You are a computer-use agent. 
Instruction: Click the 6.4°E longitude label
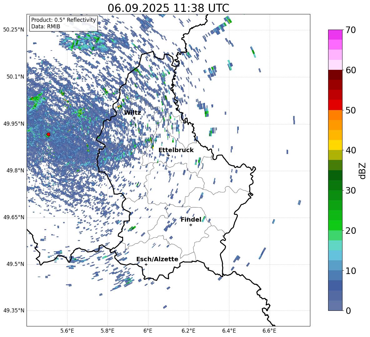(x=229, y=331)
